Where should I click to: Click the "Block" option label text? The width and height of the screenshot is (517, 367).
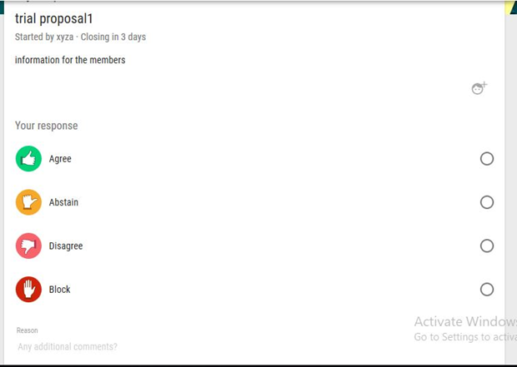60,290
